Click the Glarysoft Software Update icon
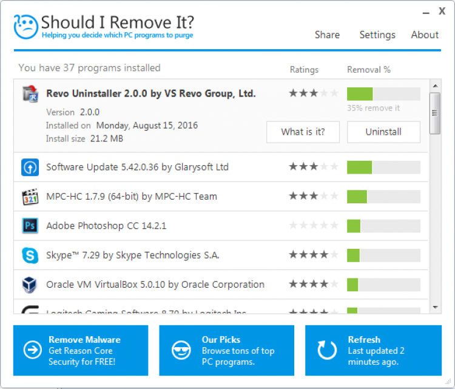This screenshot has width=455, height=389. point(30,167)
